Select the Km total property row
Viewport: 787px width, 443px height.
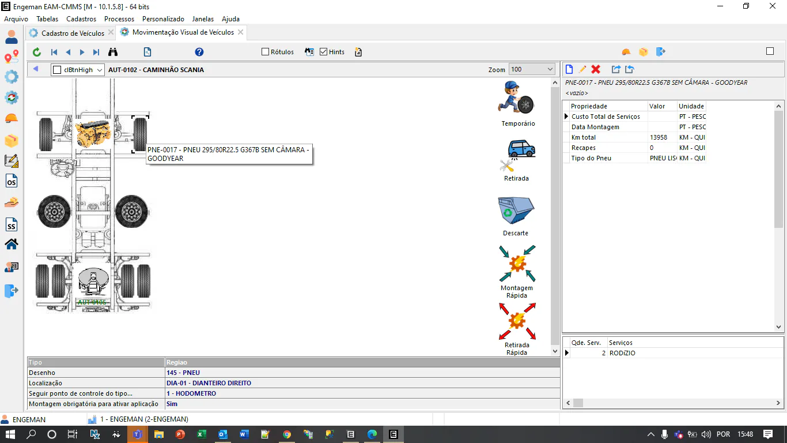tap(634, 137)
